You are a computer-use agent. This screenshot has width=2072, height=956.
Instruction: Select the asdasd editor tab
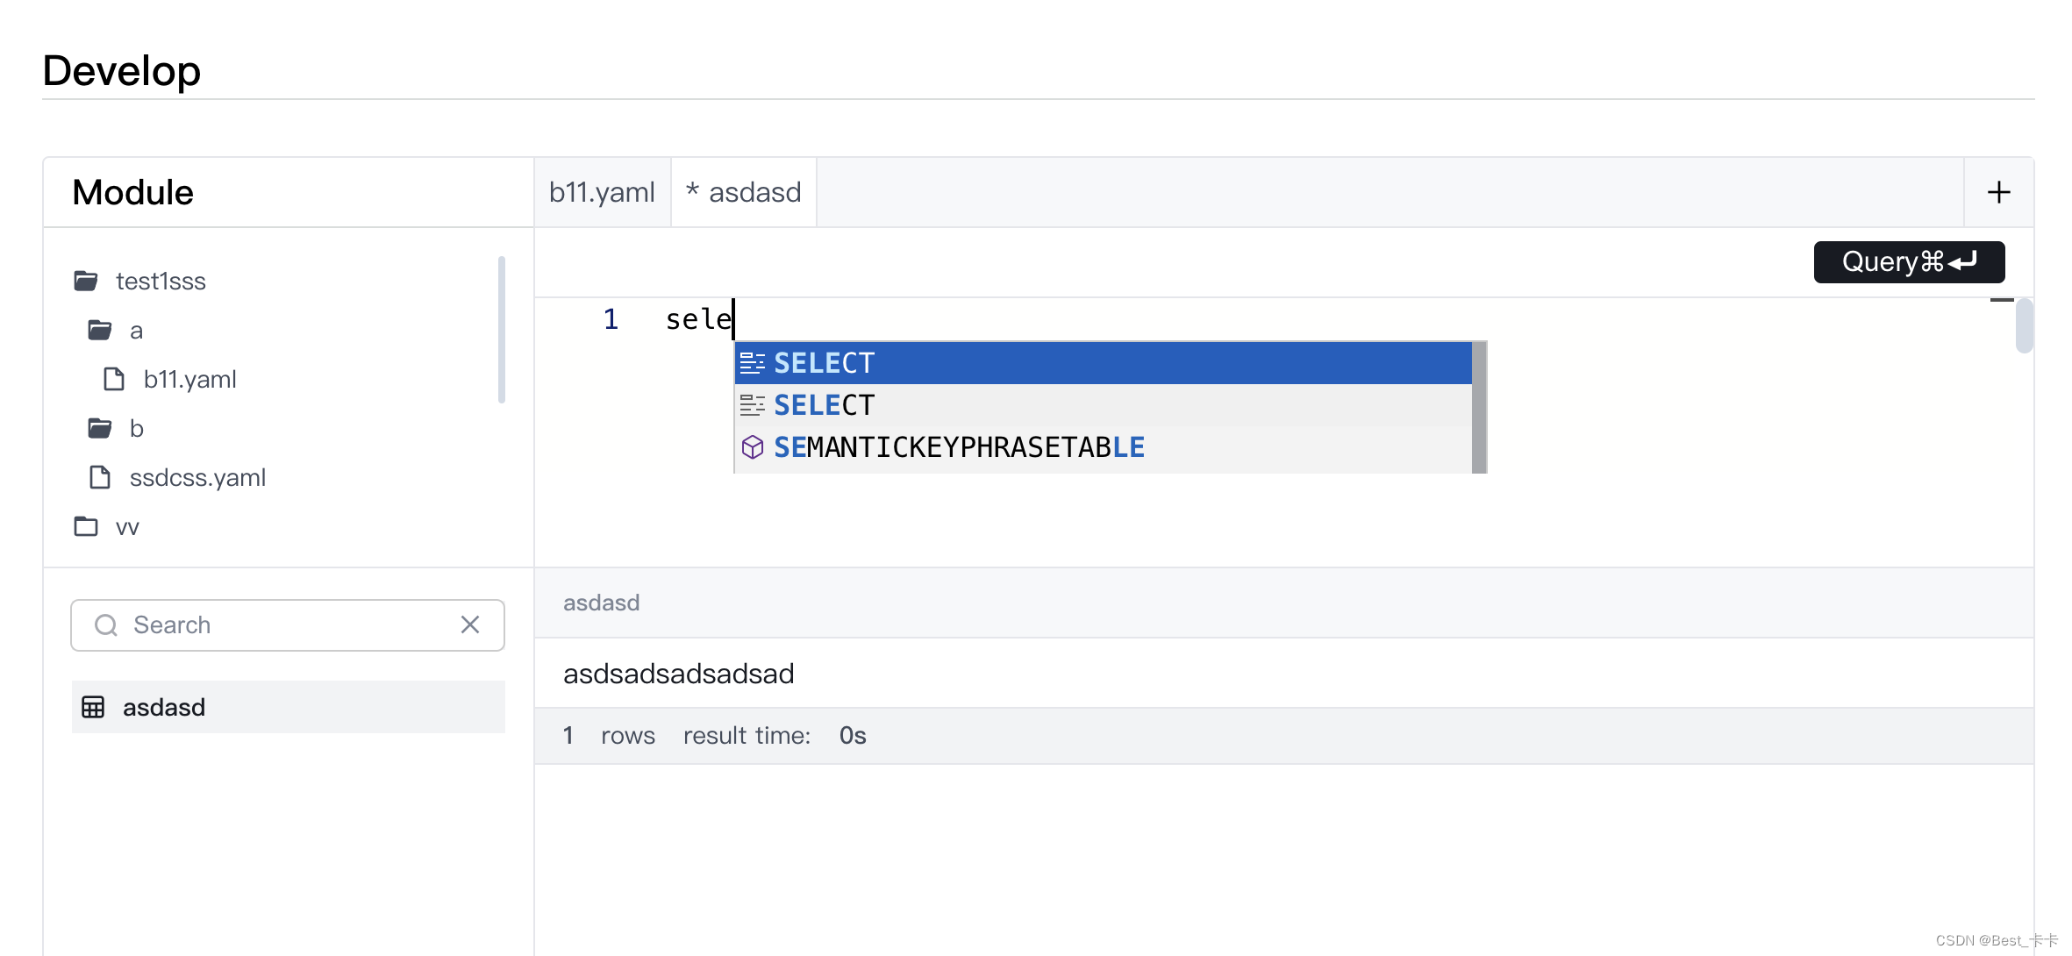[744, 192]
